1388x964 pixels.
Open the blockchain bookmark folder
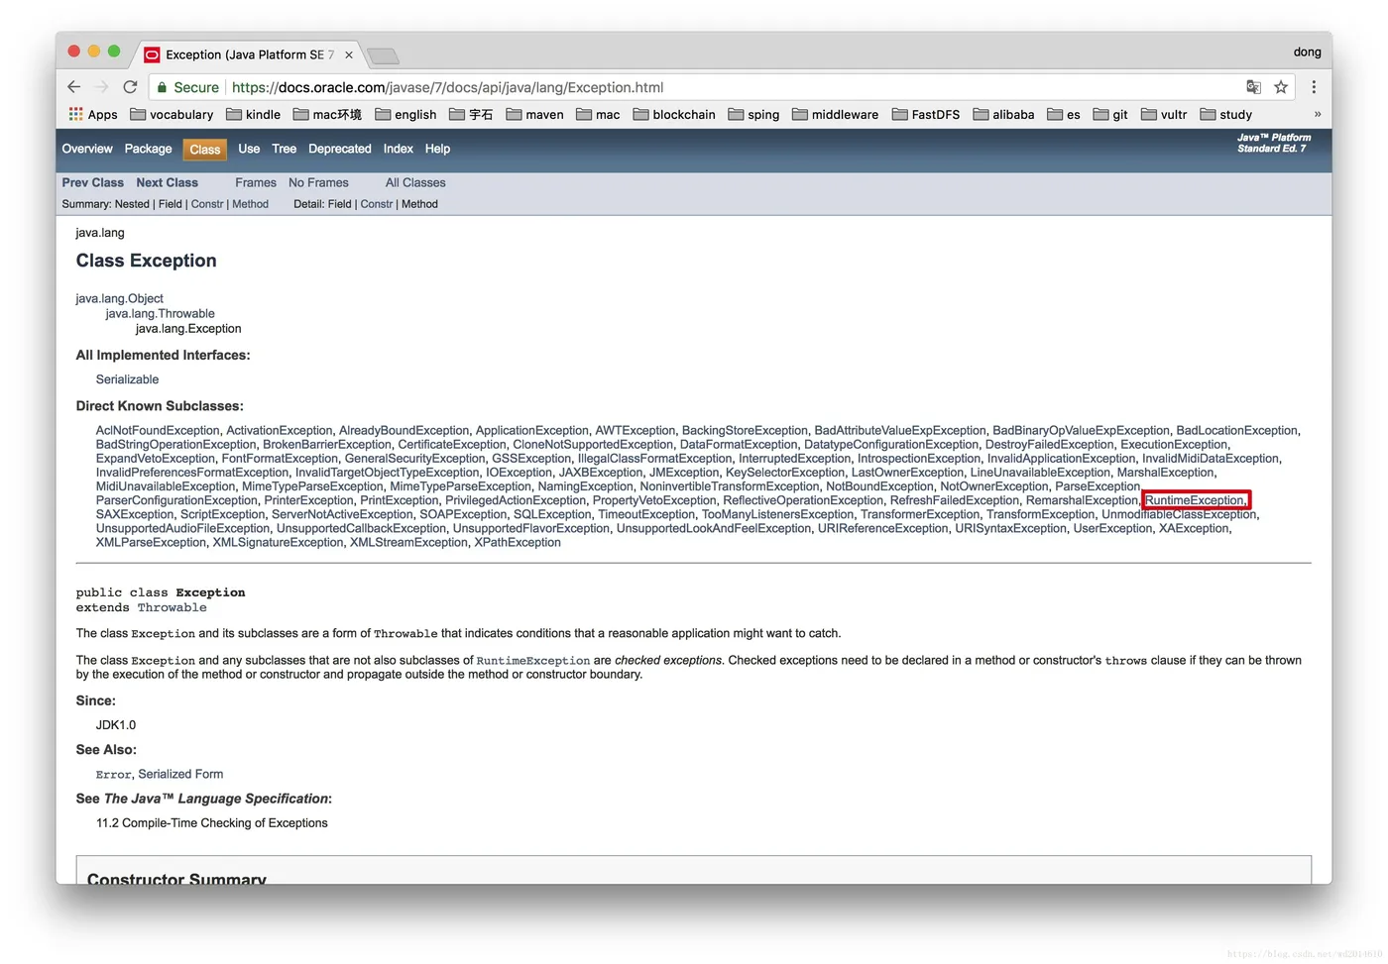pyautogui.click(x=674, y=115)
